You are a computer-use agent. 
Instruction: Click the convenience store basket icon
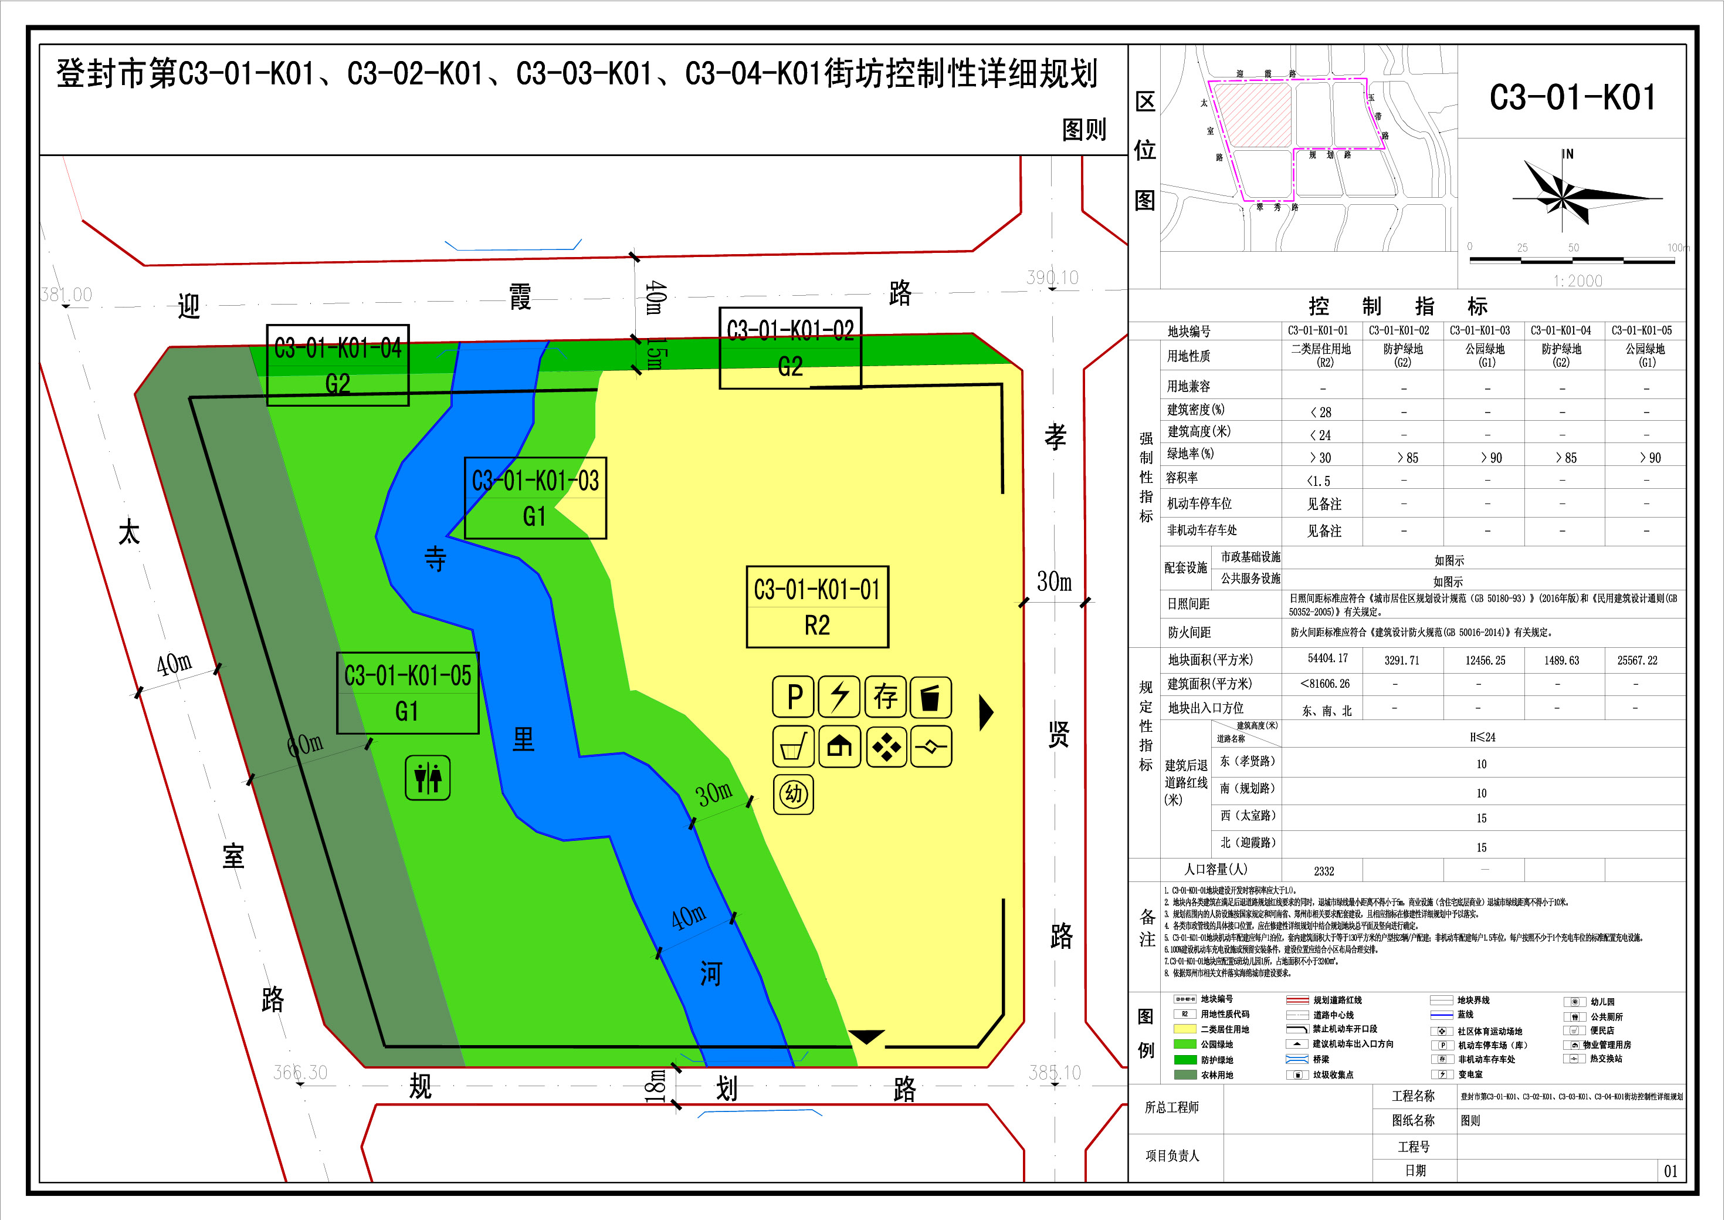(794, 746)
